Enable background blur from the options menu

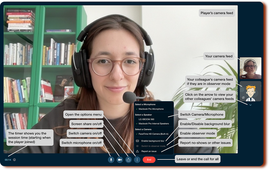pyautogui.click(x=153, y=141)
